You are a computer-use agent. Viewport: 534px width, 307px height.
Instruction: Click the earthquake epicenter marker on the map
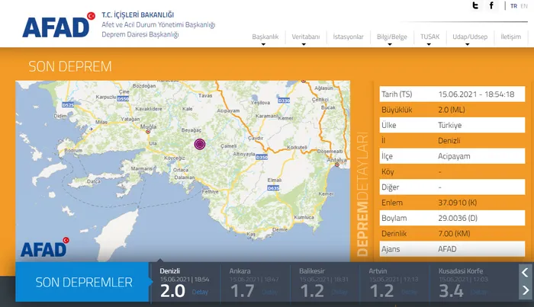point(200,144)
